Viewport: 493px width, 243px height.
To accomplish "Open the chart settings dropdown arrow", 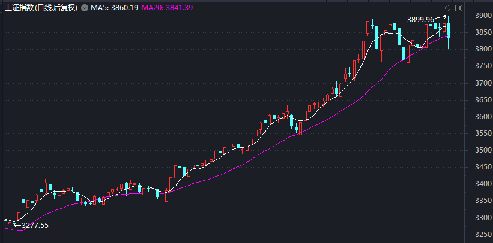I will coord(84,8).
